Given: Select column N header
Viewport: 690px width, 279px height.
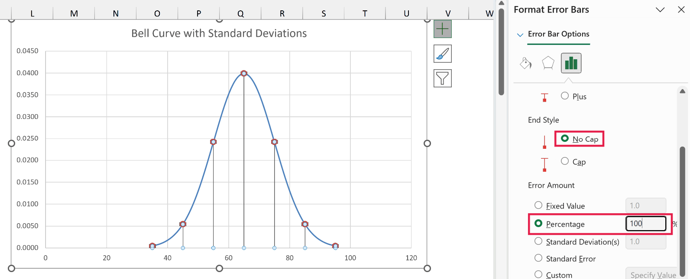Looking at the screenshot, I should pyautogui.click(x=116, y=13).
